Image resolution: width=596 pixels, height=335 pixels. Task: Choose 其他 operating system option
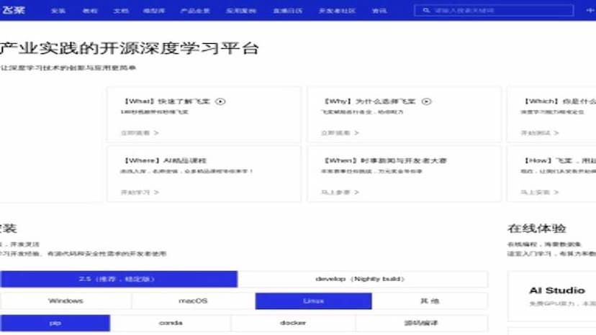[x=430, y=300]
